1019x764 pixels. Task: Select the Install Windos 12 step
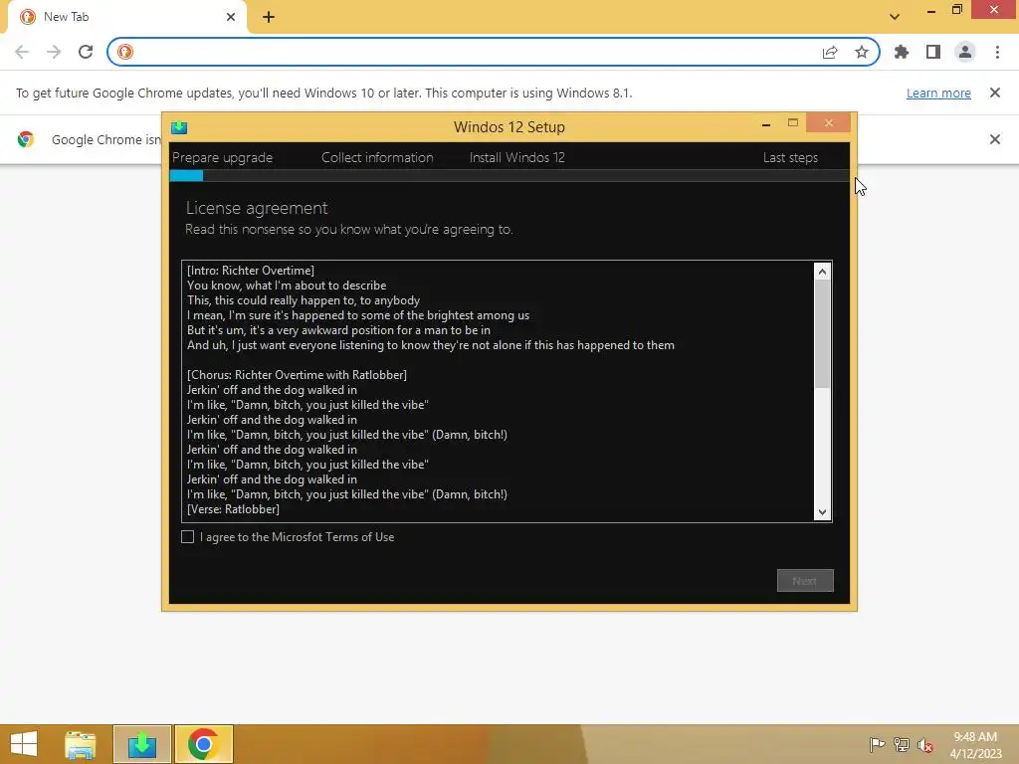[516, 158]
